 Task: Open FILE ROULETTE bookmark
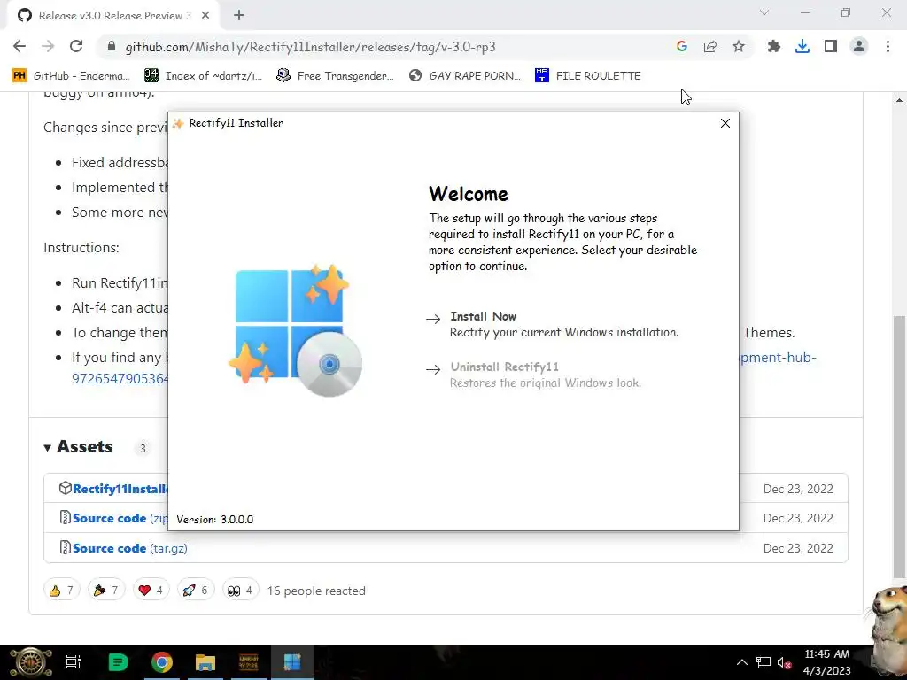tap(588, 76)
